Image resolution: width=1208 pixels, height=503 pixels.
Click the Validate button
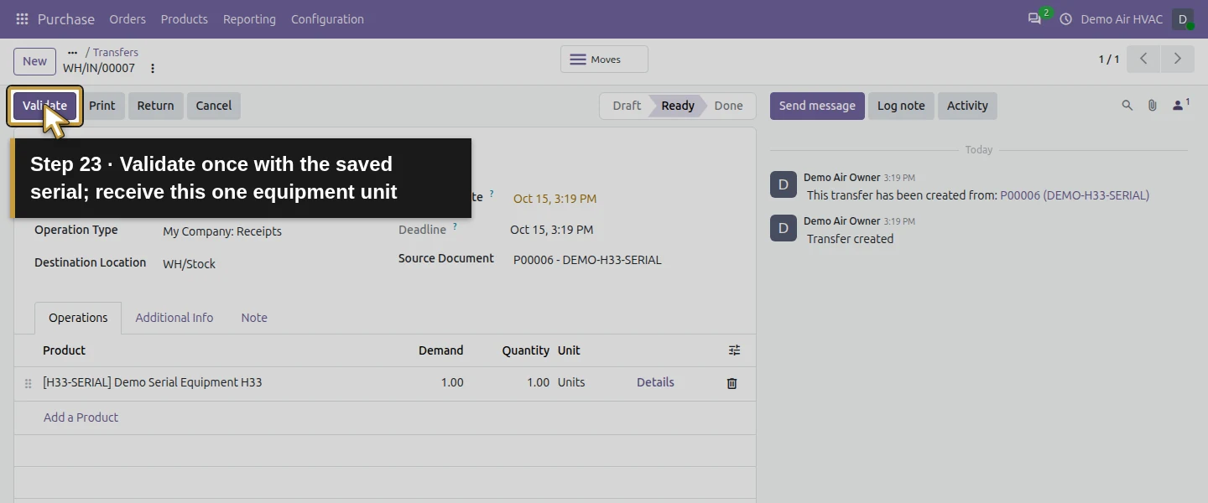[x=44, y=106]
